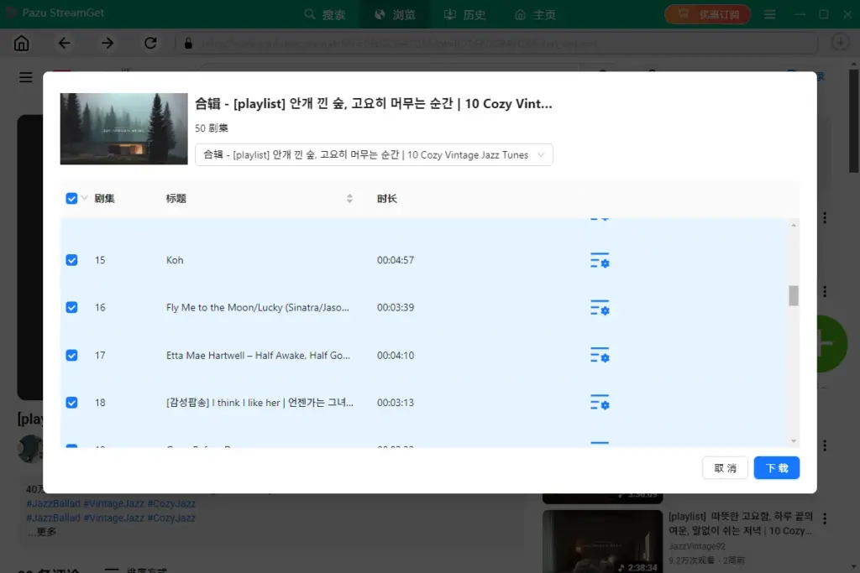Open the downloads icon beside the address bar
This screenshot has height=573, width=860.
click(x=841, y=43)
